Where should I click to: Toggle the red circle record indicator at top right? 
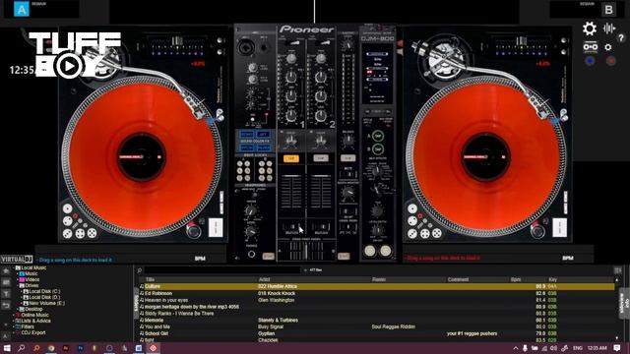[611, 61]
